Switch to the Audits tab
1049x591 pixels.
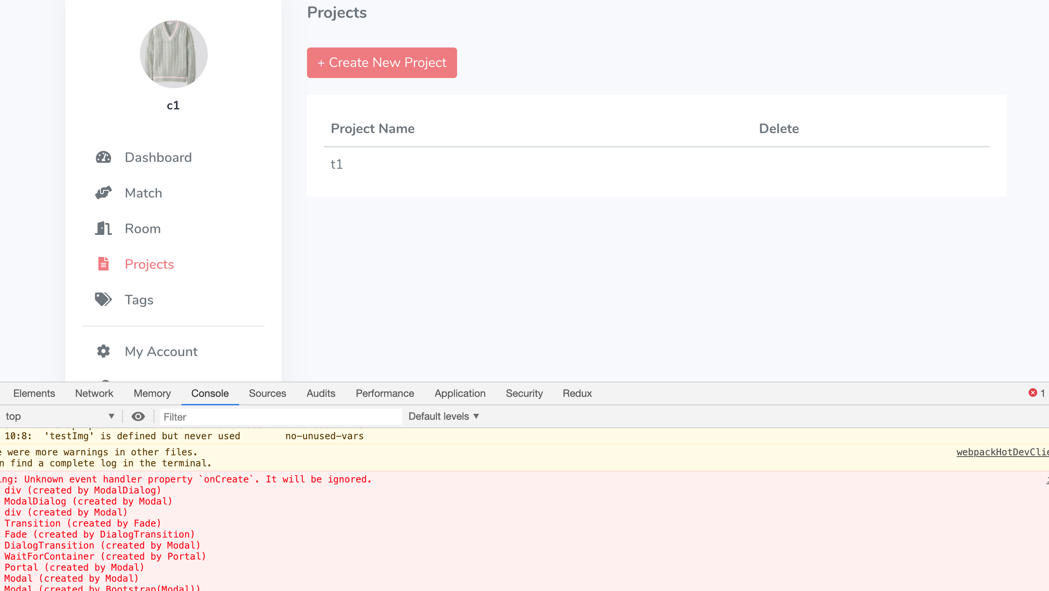coord(321,393)
